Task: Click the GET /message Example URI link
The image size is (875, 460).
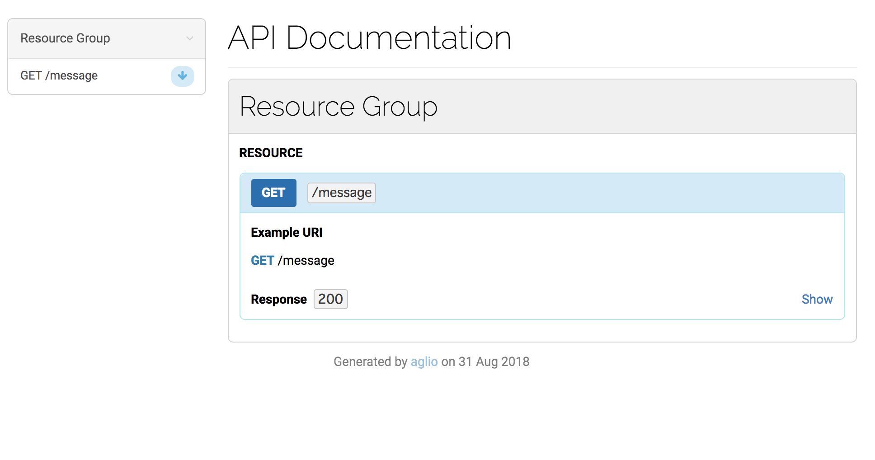Action: [292, 260]
